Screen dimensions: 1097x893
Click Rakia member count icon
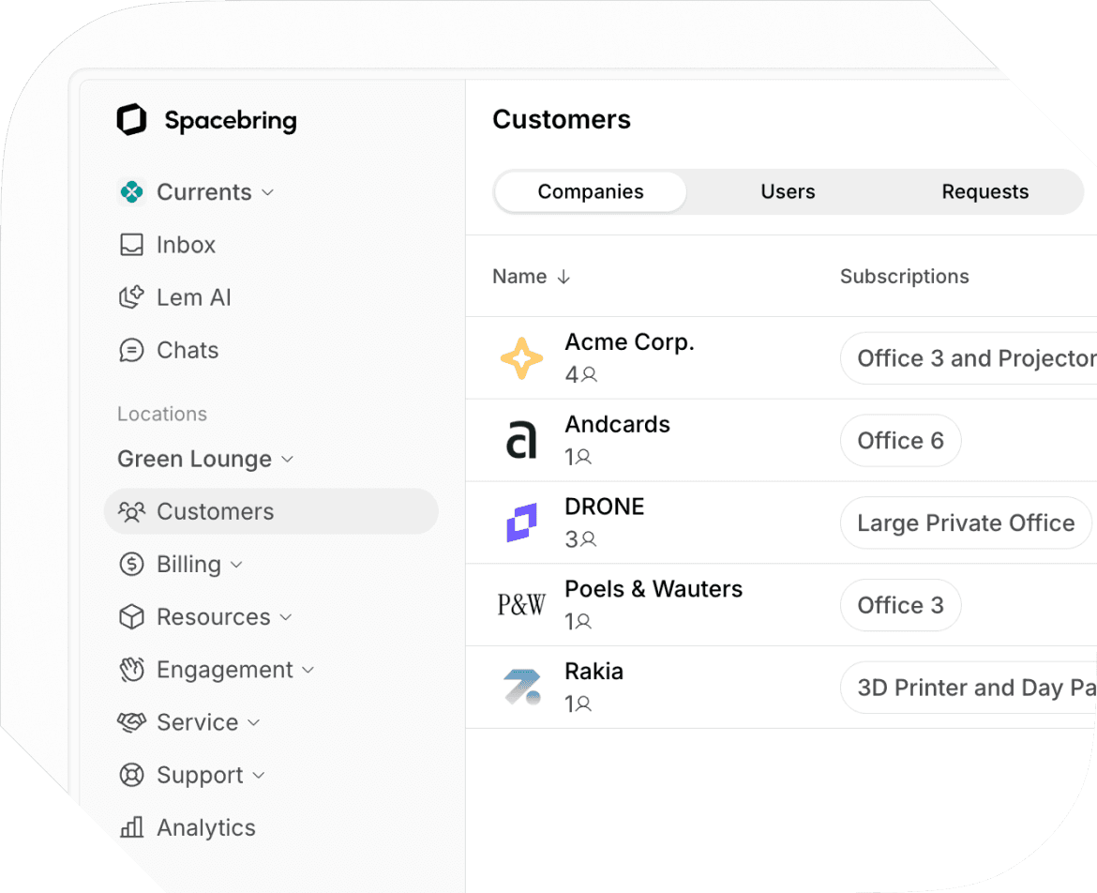[x=584, y=704]
